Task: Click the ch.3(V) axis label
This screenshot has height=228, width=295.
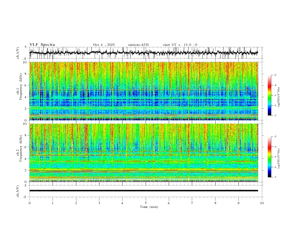Action: (x=18, y=191)
